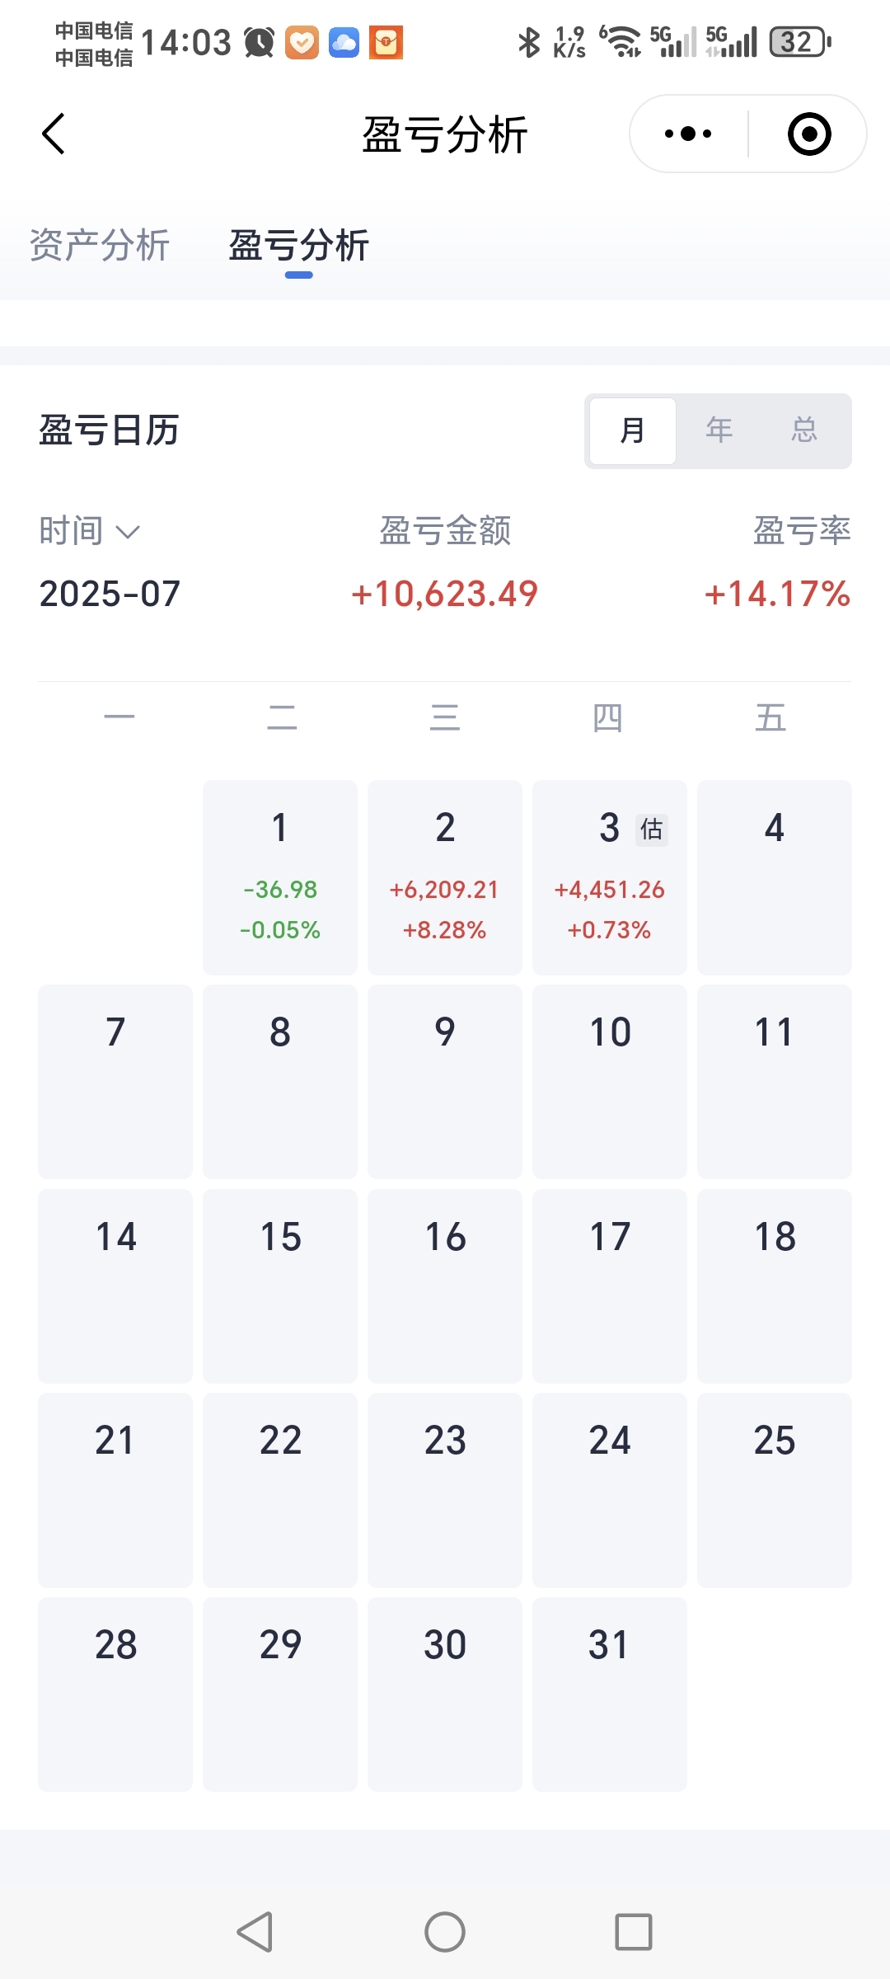Select the day 15 calendar cell
This screenshot has height=1979, width=890.
click(280, 1286)
